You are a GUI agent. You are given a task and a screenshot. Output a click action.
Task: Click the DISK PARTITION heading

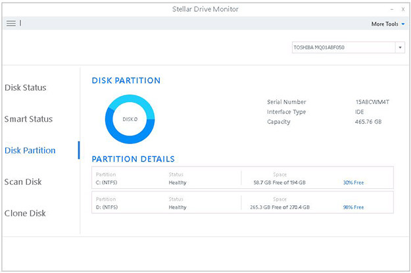tap(126, 80)
